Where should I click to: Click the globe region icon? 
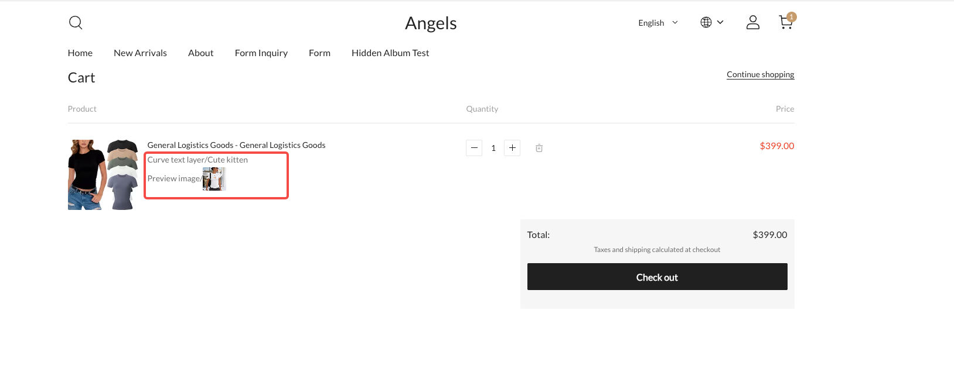coord(706,22)
